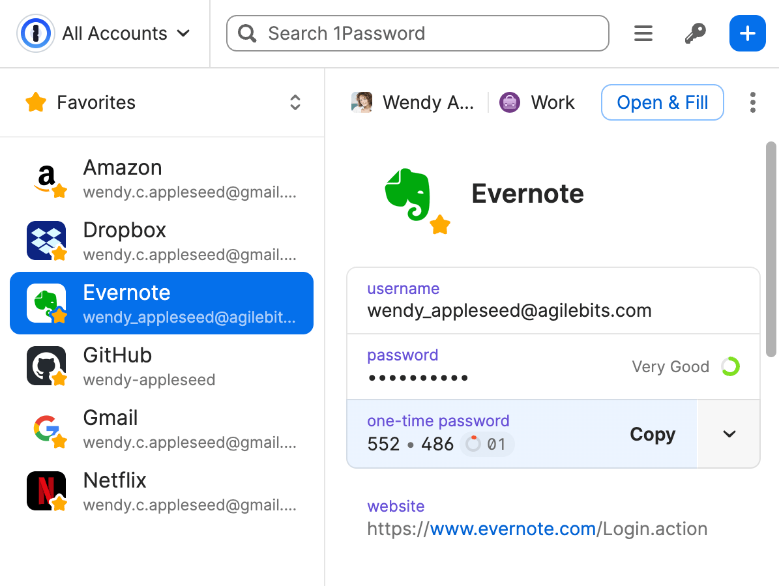
Task: Select the GitHub login item
Action: 162,366
